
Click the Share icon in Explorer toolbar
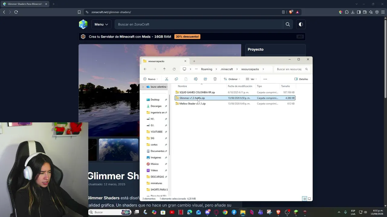(205, 79)
